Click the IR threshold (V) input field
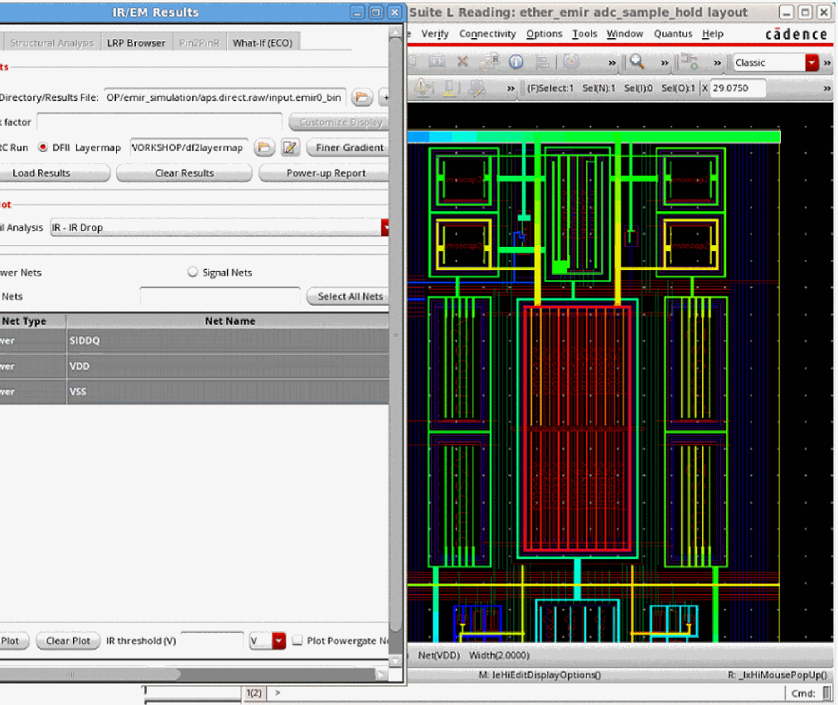The image size is (838, 705). tap(211, 640)
